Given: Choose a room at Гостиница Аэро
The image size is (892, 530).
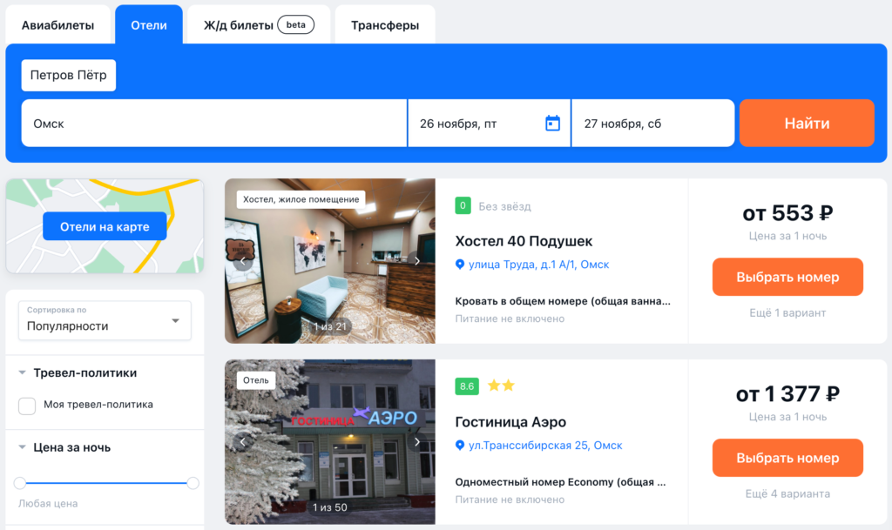Looking at the screenshot, I should pos(787,458).
